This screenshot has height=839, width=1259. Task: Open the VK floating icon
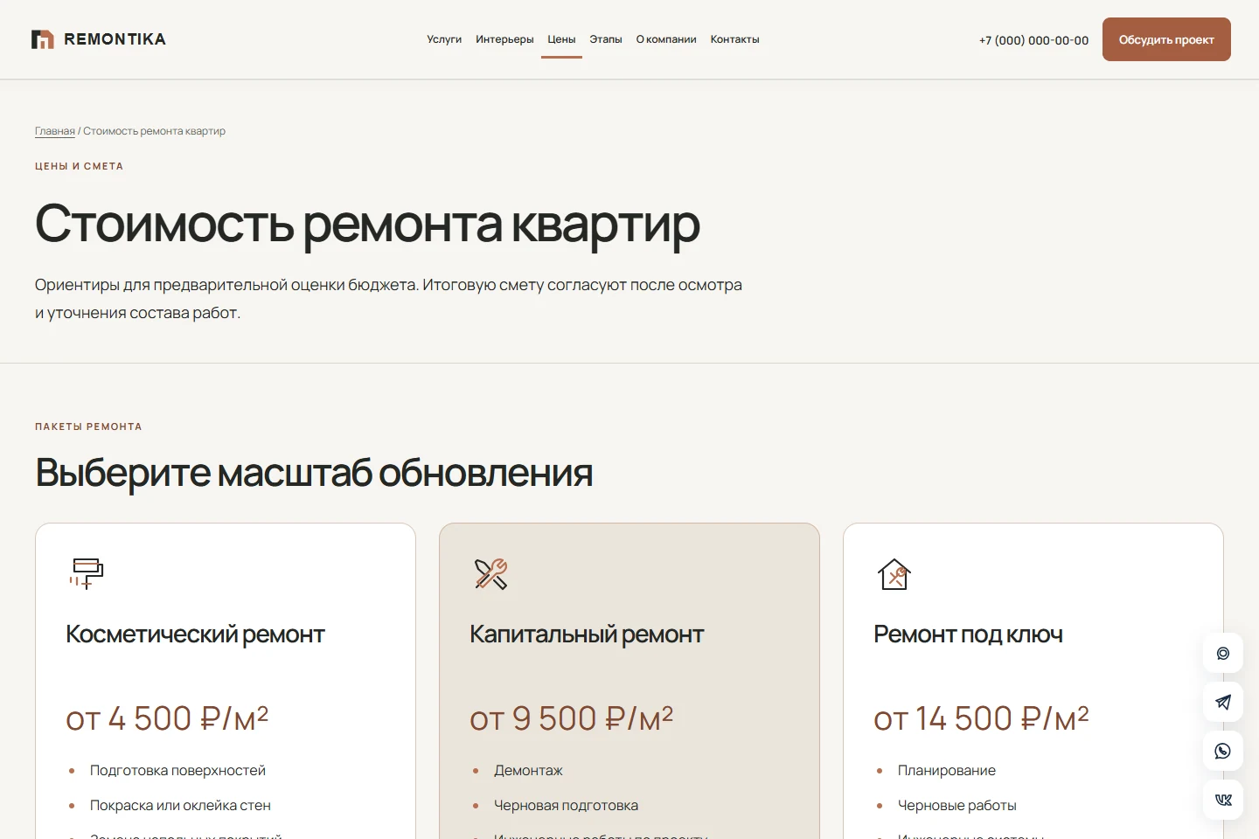pyautogui.click(x=1223, y=800)
